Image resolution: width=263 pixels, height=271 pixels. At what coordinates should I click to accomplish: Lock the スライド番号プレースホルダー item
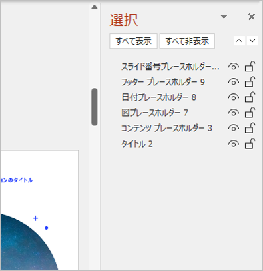click(x=250, y=67)
